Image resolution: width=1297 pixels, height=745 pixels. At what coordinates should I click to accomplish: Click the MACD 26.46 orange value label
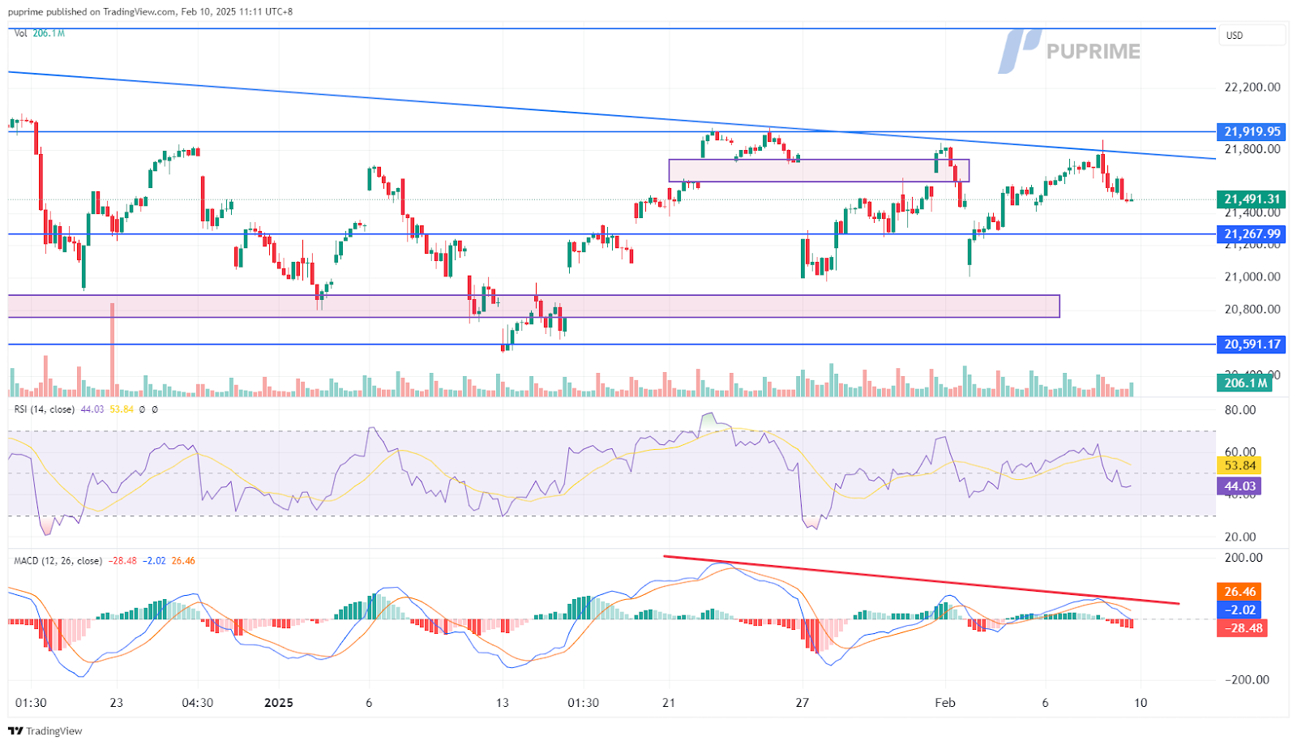pyautogui.click(x=1239, y=592)
